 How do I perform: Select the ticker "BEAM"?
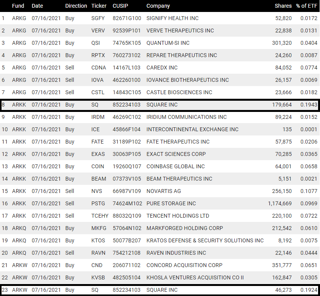99,179
